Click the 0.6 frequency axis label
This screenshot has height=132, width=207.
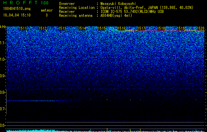point(3,125)
